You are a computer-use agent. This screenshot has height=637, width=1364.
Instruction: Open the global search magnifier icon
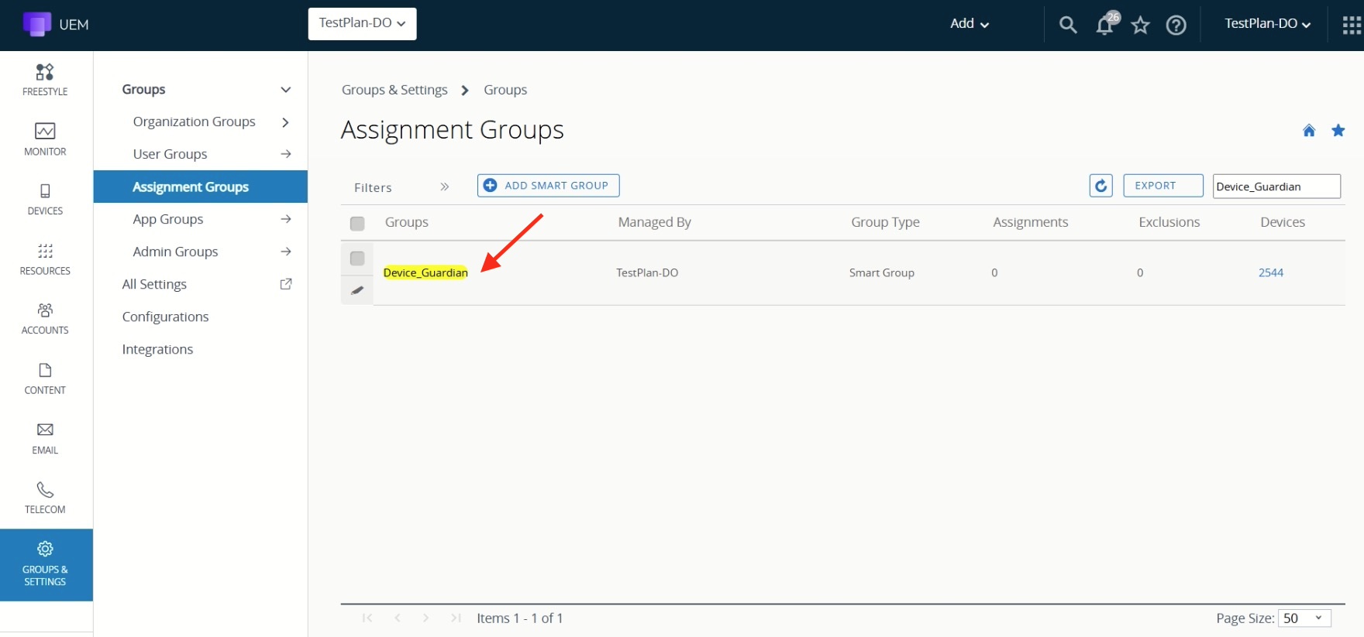coord(1068,25)
